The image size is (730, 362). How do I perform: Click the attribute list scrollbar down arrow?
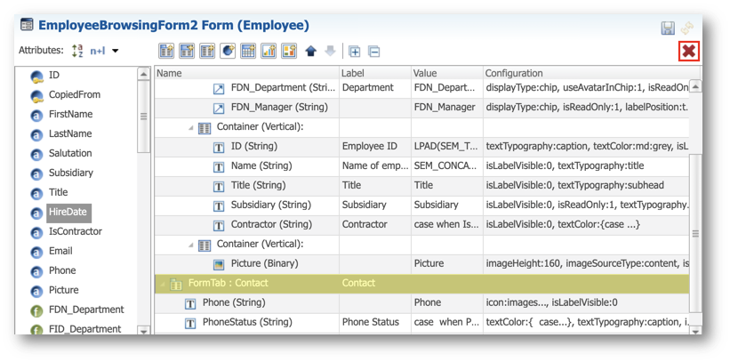[x=143, y=330]
